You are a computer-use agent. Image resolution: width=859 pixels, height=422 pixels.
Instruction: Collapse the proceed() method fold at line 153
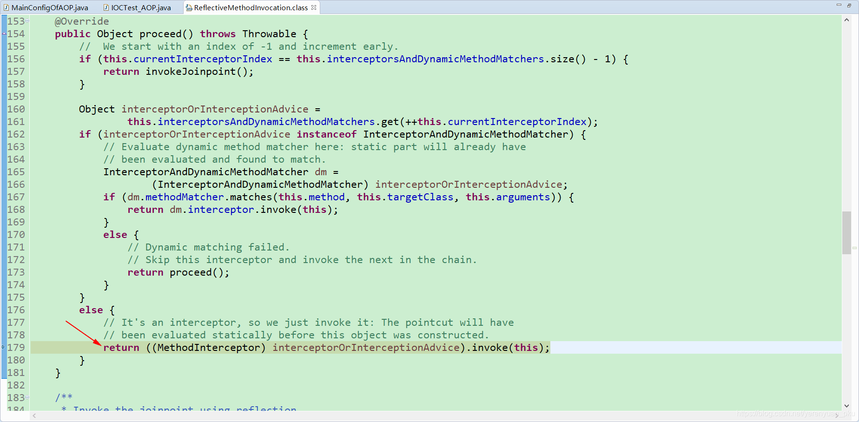[27, 21]
